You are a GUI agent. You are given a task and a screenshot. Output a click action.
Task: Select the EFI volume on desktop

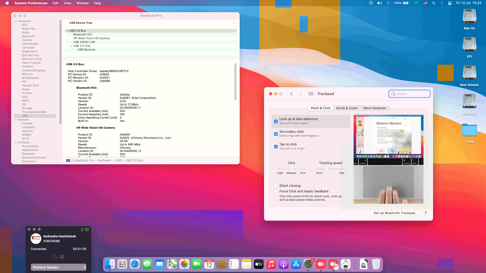point(469,48)
